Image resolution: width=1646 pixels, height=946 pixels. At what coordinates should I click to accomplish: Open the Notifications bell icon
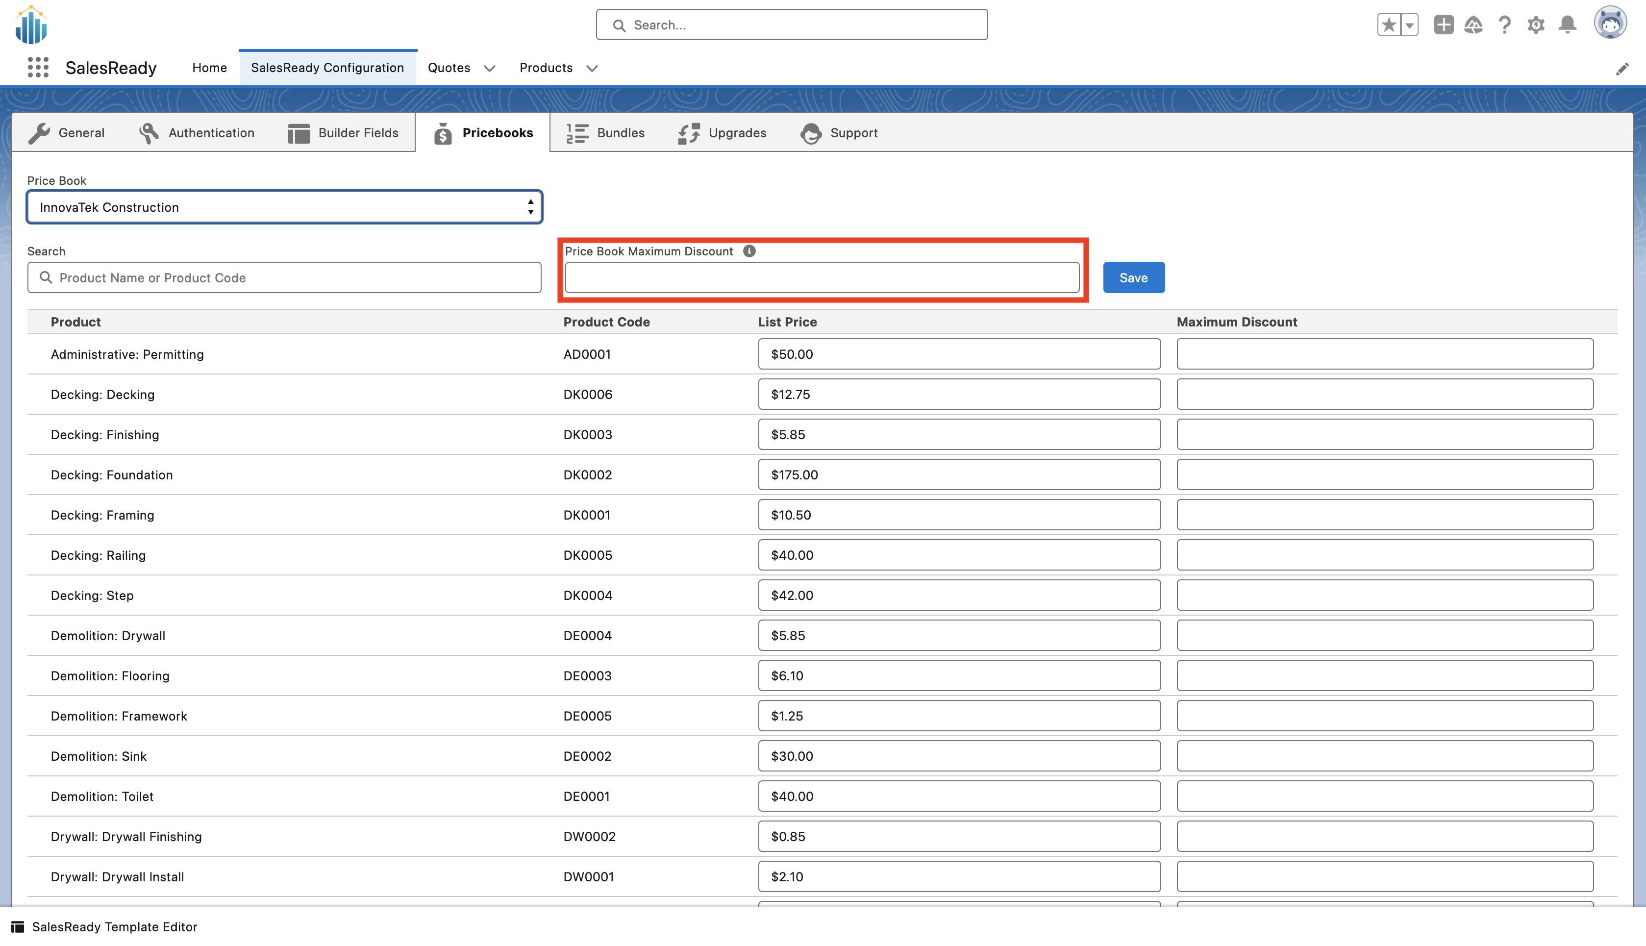coord(1568,25)
